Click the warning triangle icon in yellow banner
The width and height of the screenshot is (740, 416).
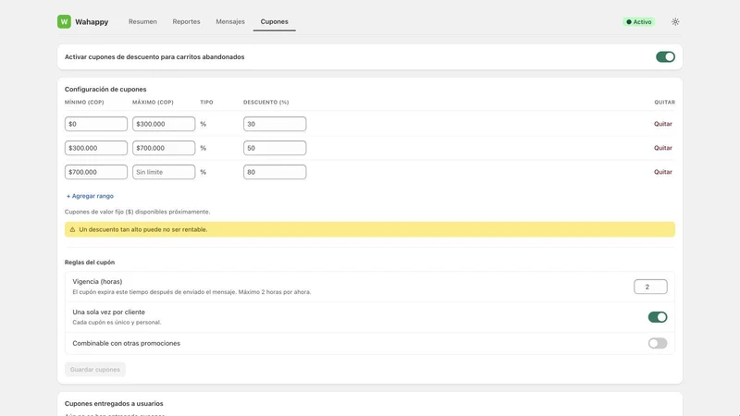[x=72, y=229]
